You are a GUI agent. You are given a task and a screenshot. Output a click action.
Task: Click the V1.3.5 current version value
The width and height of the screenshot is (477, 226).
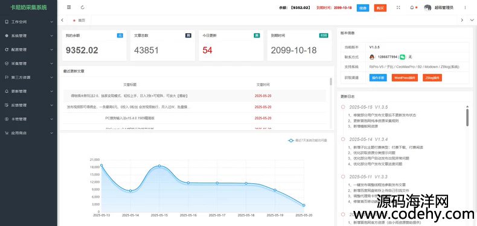tap(374, 47)
